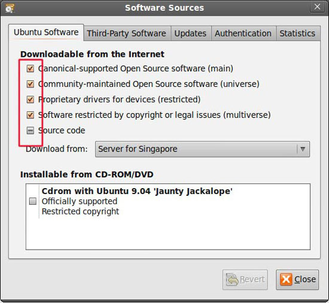The width and height of the screenshot is (329, 303).
Task: Click the orange X icon on Close
Action: (286, 280)
